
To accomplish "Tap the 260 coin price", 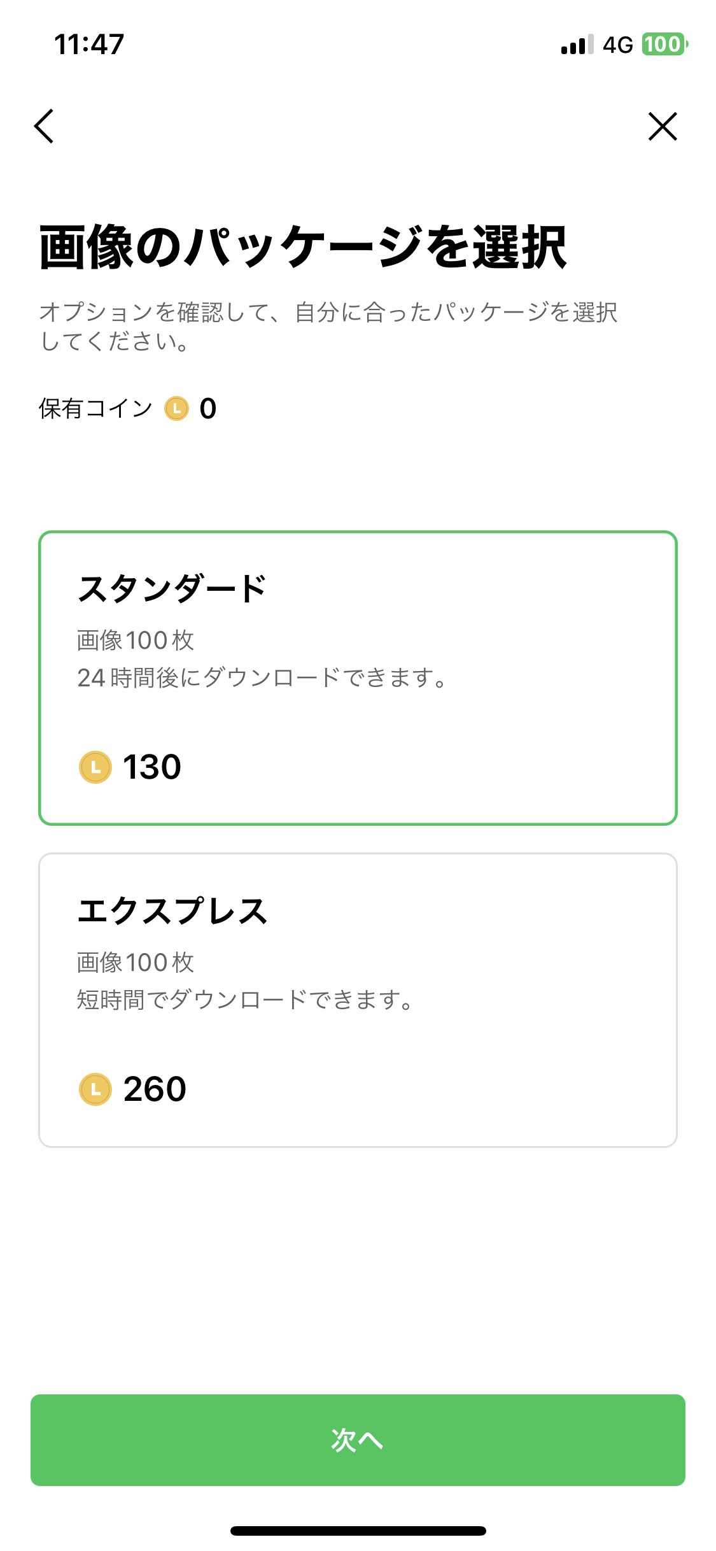I will [x=155, y=1089].
